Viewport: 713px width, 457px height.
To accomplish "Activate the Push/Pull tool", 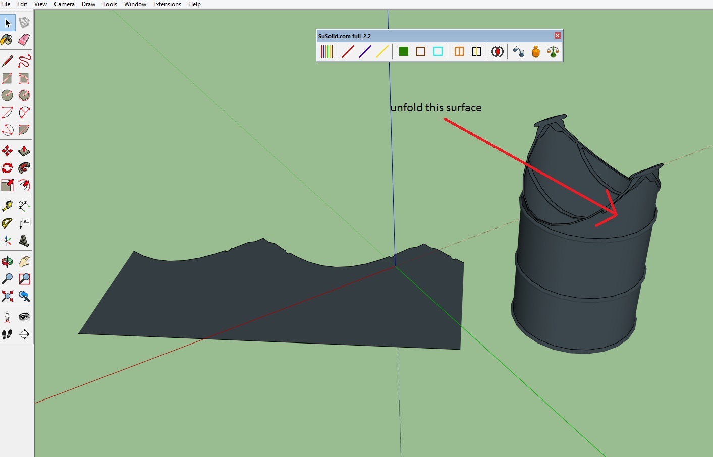I will click(x=24, y=151).
